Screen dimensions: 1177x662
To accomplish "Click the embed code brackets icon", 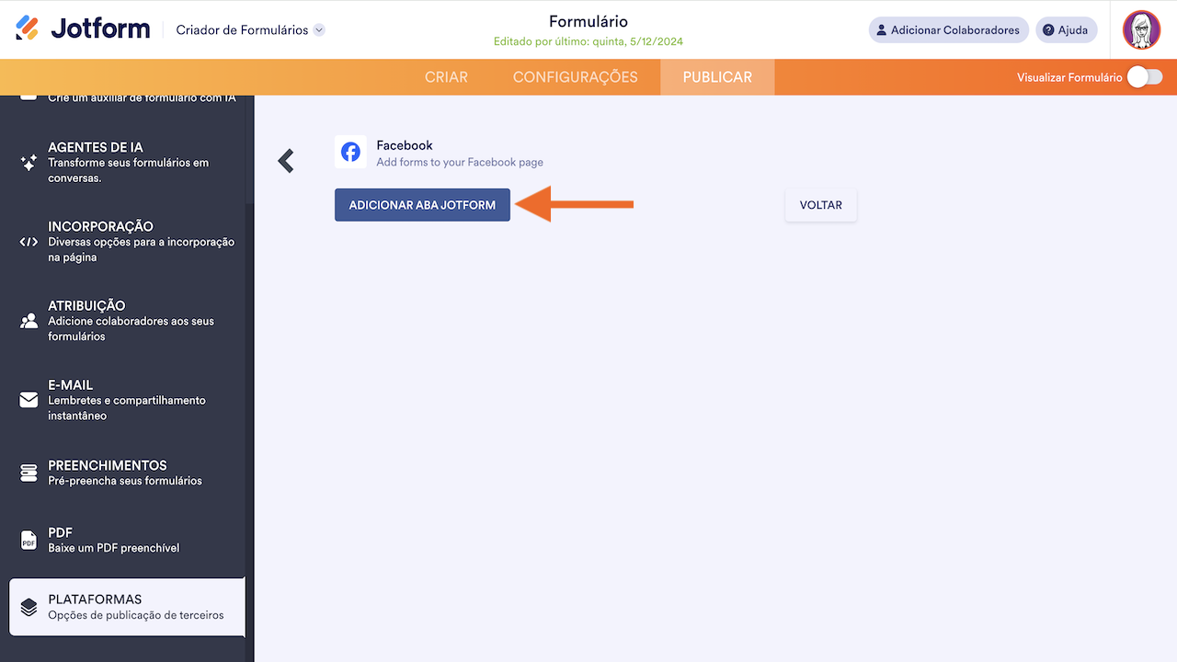I will point(29,242).
